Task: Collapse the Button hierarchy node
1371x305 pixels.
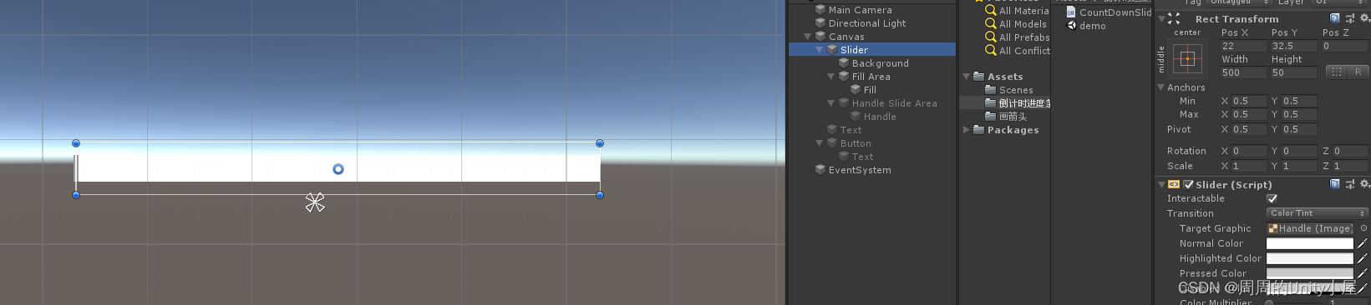Action: [819, 143]
